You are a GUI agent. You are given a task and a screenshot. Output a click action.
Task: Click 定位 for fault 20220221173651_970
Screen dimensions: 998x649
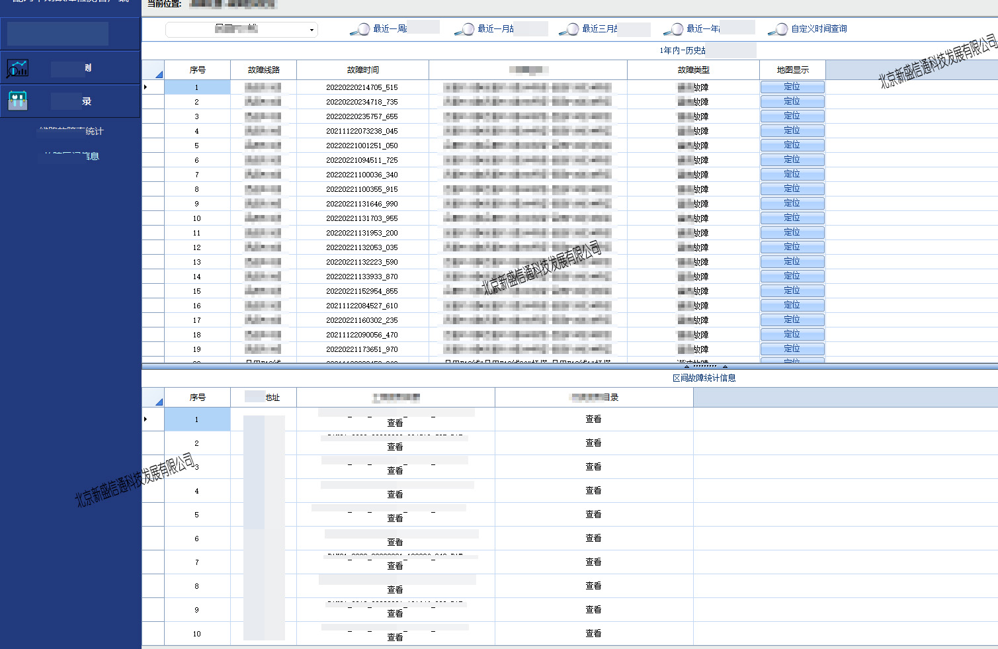click(x=792, y=349)
